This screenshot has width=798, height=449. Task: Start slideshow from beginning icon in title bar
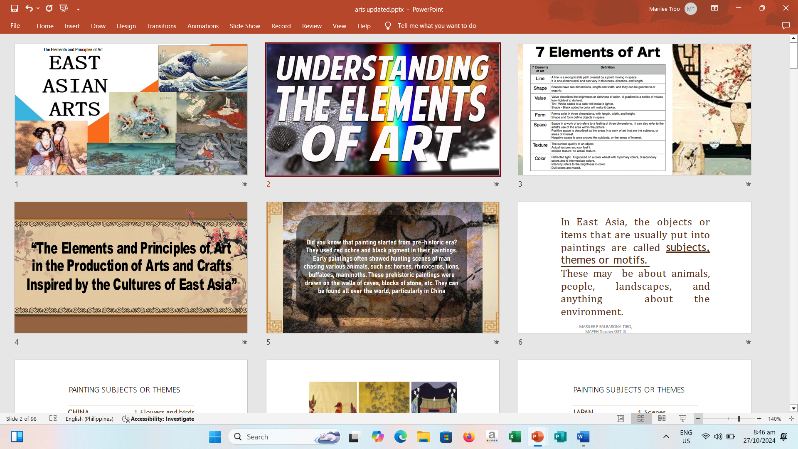(64, 8)
